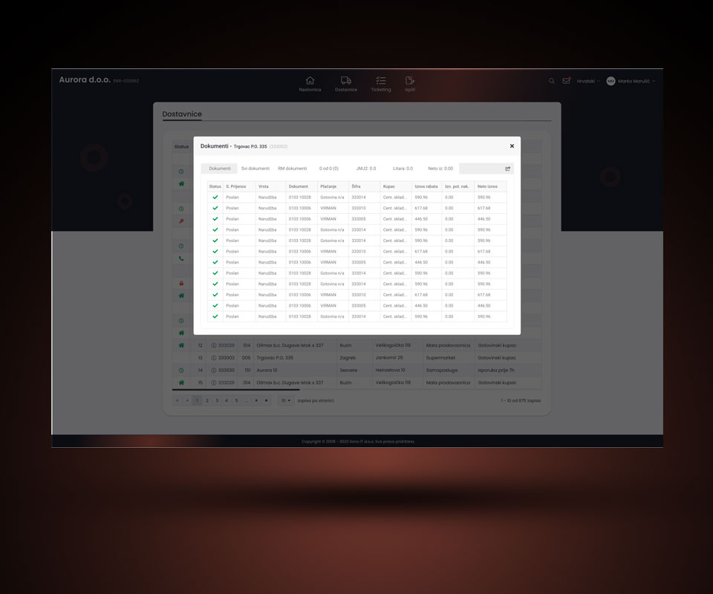Close the Dokumenti dialog

tap(512, 146)
